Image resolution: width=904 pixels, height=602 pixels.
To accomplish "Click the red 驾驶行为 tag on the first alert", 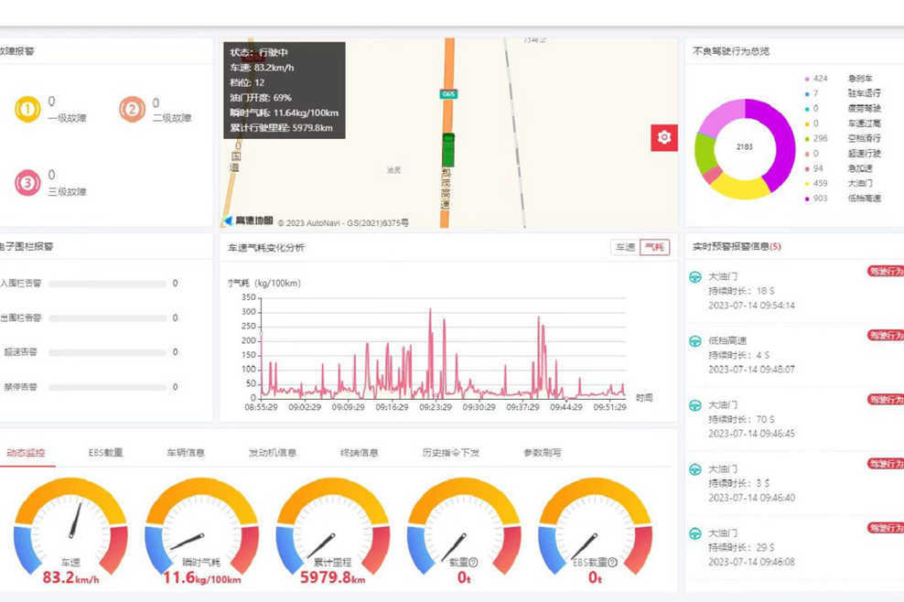I will (x=888, y=270).
